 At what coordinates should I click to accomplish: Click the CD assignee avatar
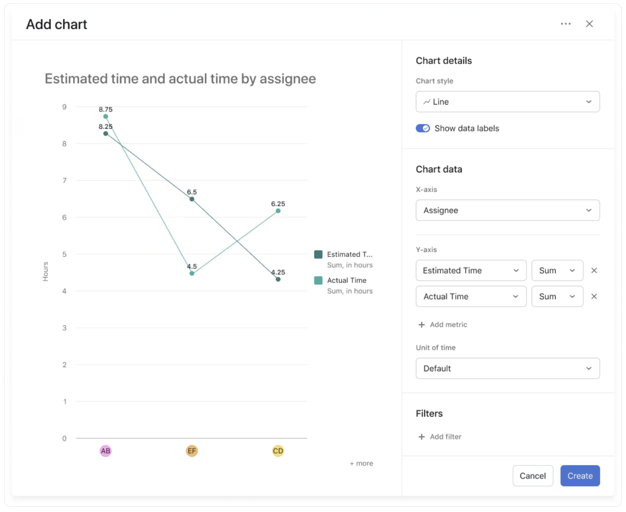coord(278,451)
